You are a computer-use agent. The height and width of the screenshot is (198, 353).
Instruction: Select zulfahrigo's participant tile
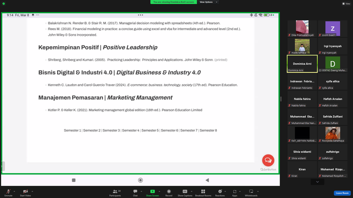tap(333, 152)
